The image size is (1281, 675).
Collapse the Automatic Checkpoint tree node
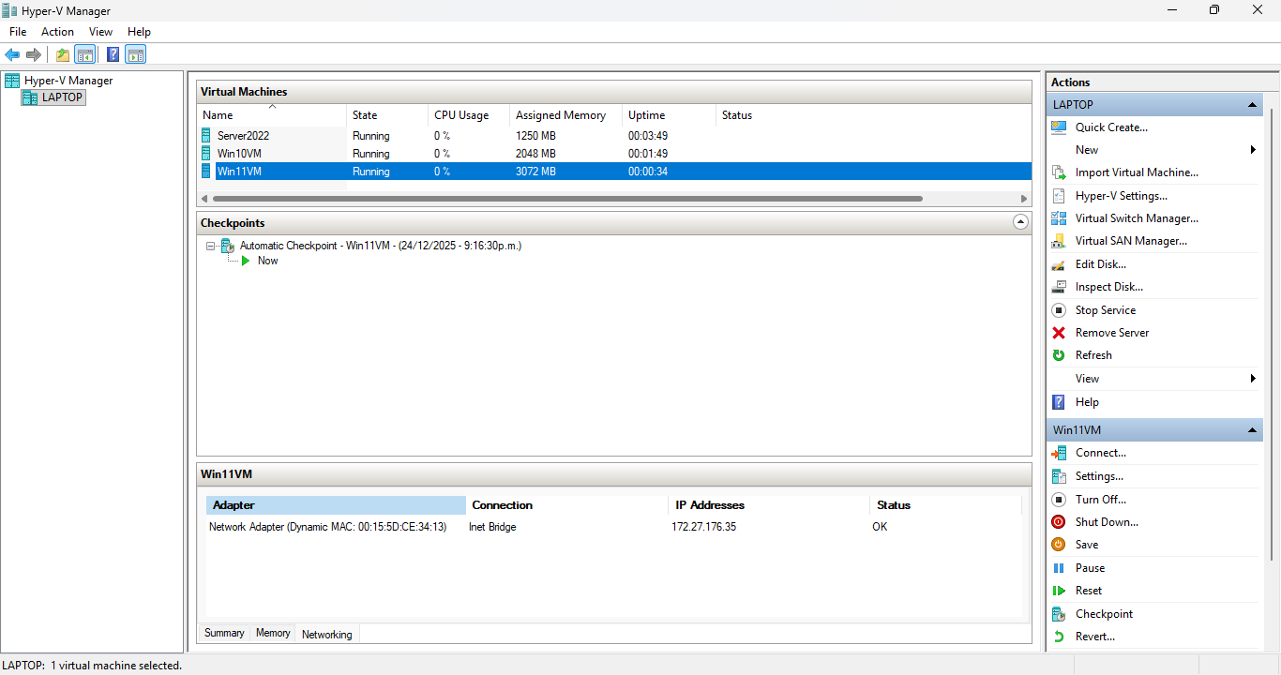[x=211, y=246]
